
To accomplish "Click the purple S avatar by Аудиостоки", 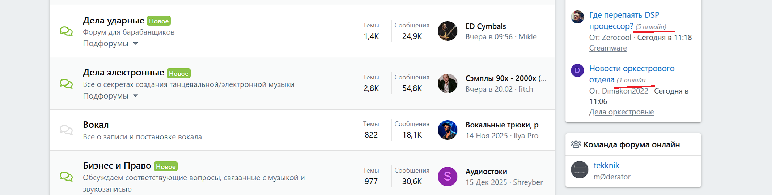I will pyautogui.click(x=447, y=177).
